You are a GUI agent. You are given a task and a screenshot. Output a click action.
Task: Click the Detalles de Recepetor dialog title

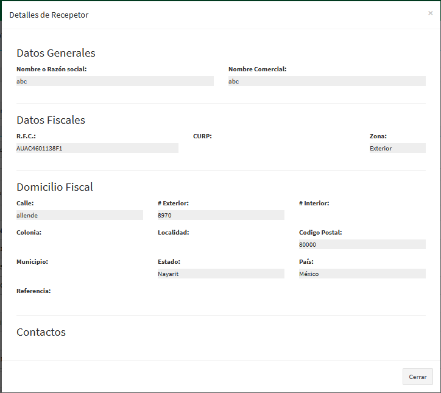(x=49, y=15)
